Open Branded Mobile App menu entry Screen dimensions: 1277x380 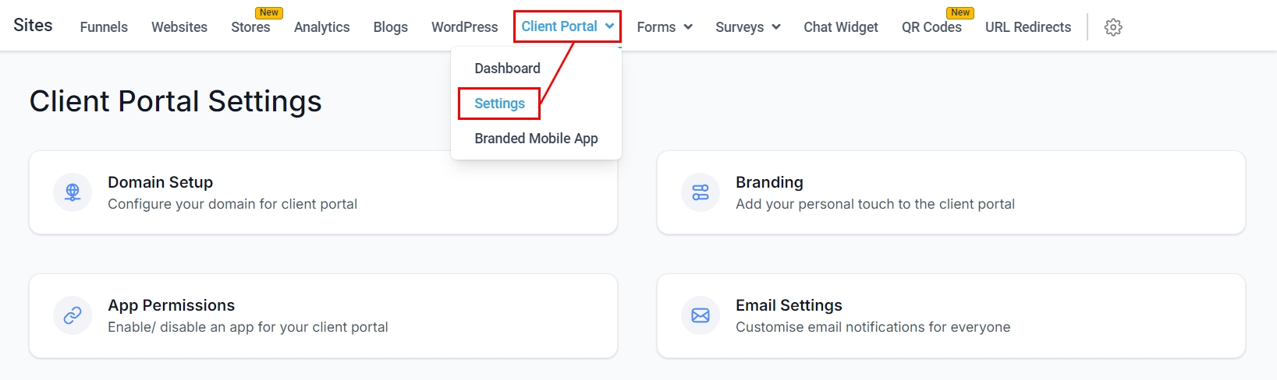(536, 139)
